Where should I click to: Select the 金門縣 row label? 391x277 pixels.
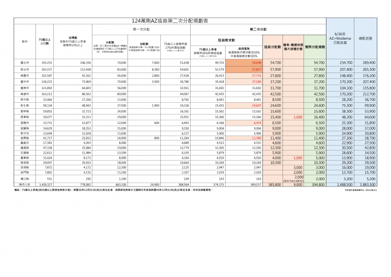[24, 172]
